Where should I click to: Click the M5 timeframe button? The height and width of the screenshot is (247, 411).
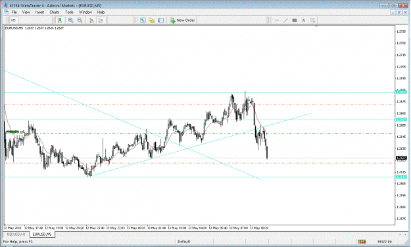click(13, 20)
